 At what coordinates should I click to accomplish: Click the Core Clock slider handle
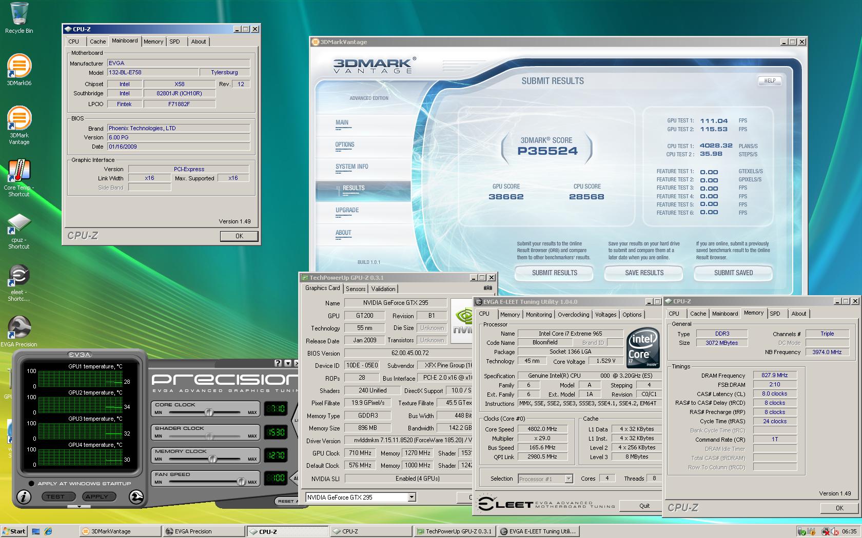(209, 412)
